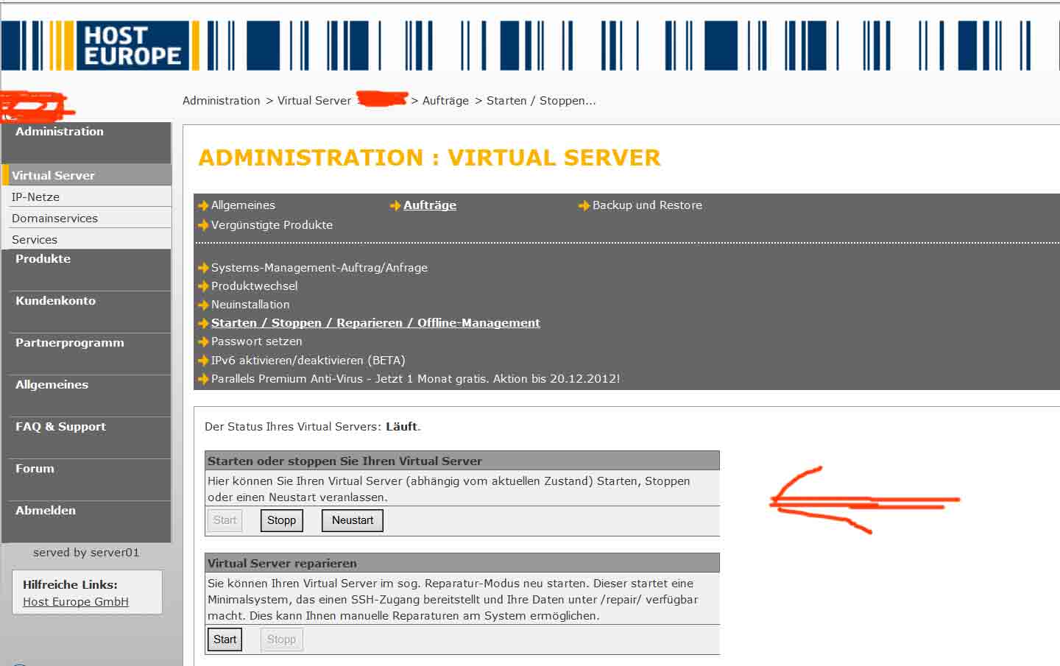Image resolution: width=1060 pixels, height=666 pixels.
Task: Click Administration in the breadcrumb
Action: tap(221, 101)
